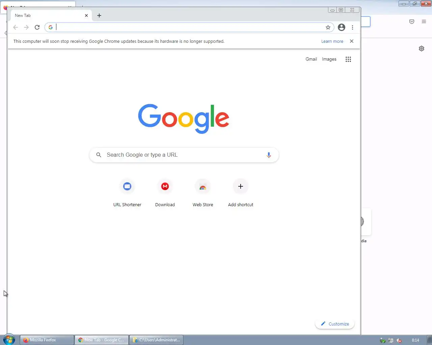Click the taskbar clock showing 8:14
Screen dimensions: 432x345
pyautogui.click(x=415, y=340)
